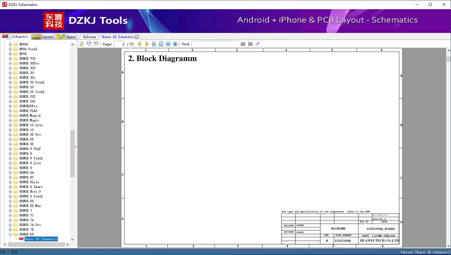Select the HONOR 7A Pro tree item
The image size is (451, 255).
click(30, 225)
